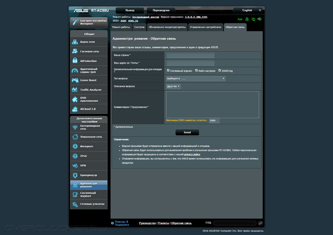
Task: Open the English language dropdown
Action: point(248,10)
